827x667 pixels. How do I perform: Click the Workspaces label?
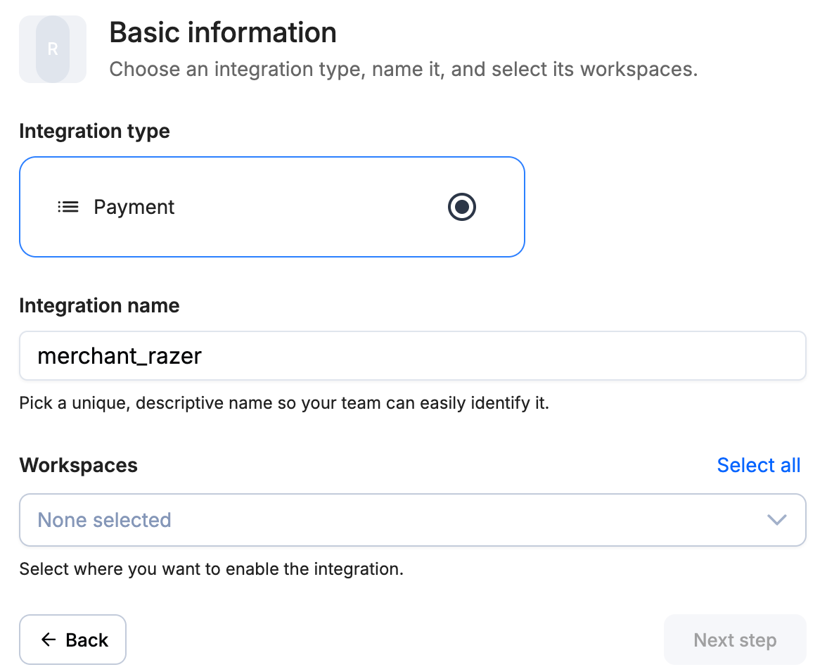[79, 465]
